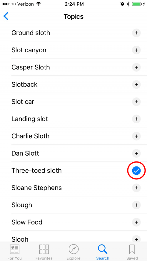
Task: Go to the Saved tab
Action: click(x=132, y=252)
